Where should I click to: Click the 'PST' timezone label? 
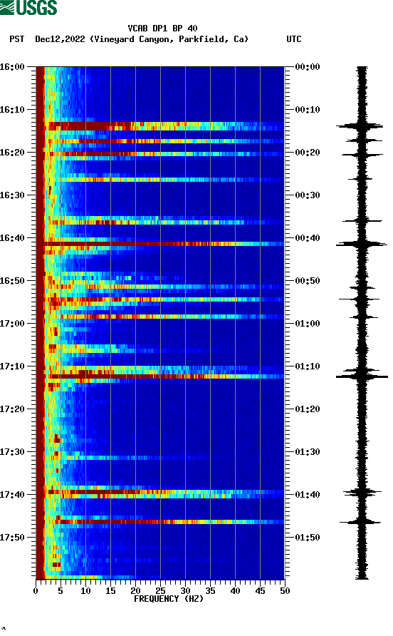(17, 39)
